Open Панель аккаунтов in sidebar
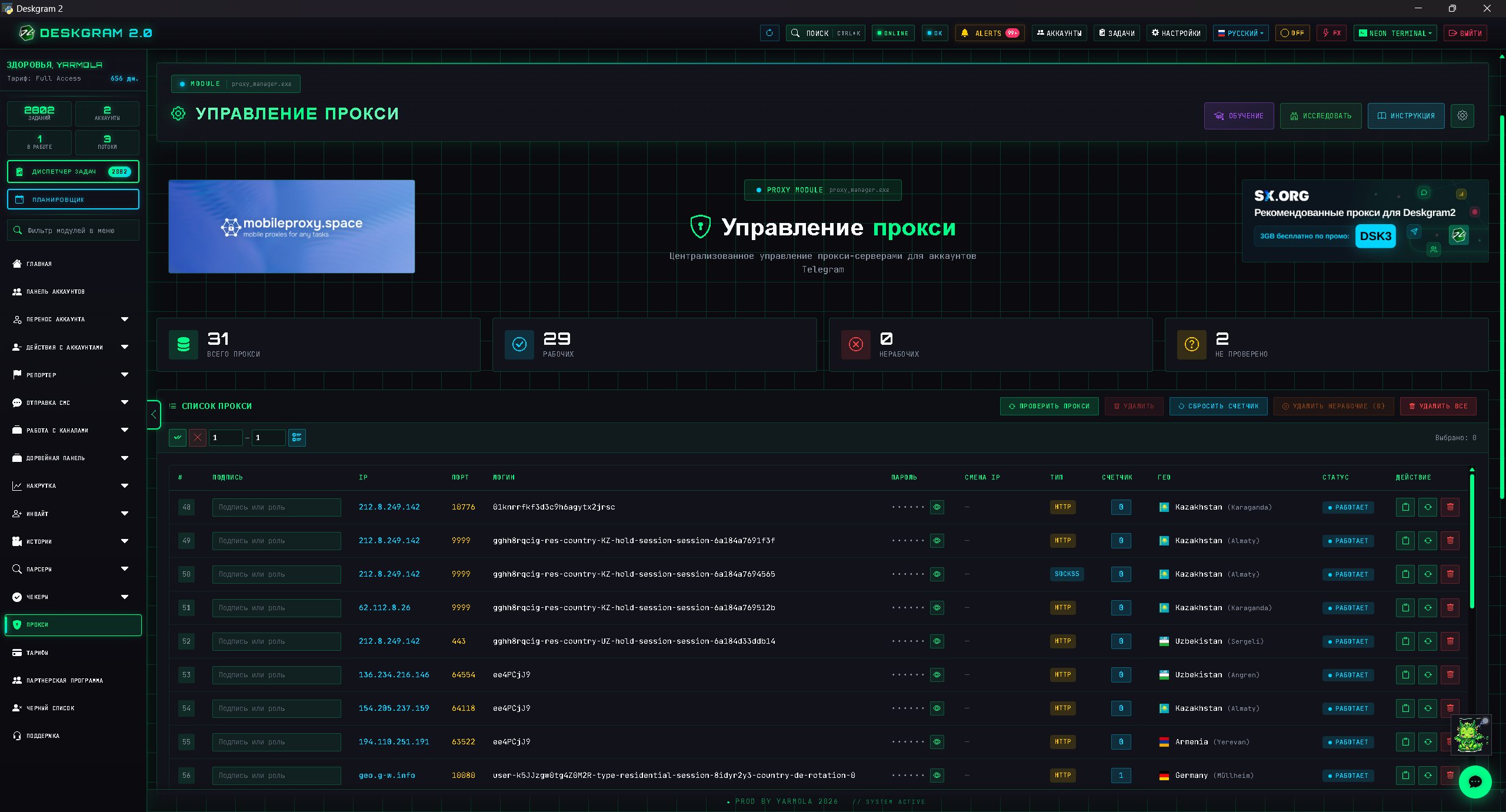 coord(73,291)
